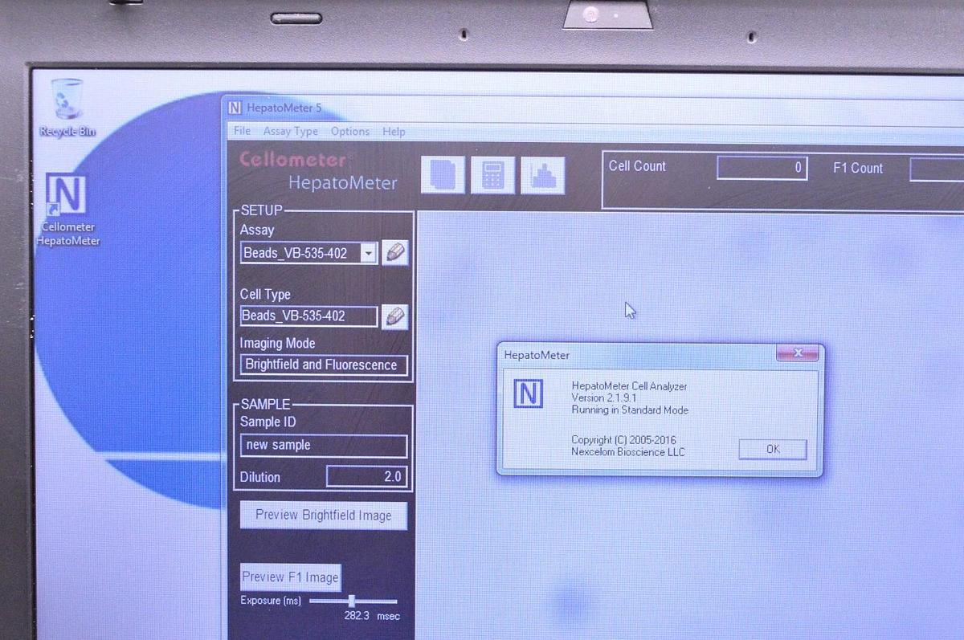Expand the Assay dropdown arrow
Image resolution: width=964 pixels, height=640 pixels.
pyautogui.click(x=368, y=253)
